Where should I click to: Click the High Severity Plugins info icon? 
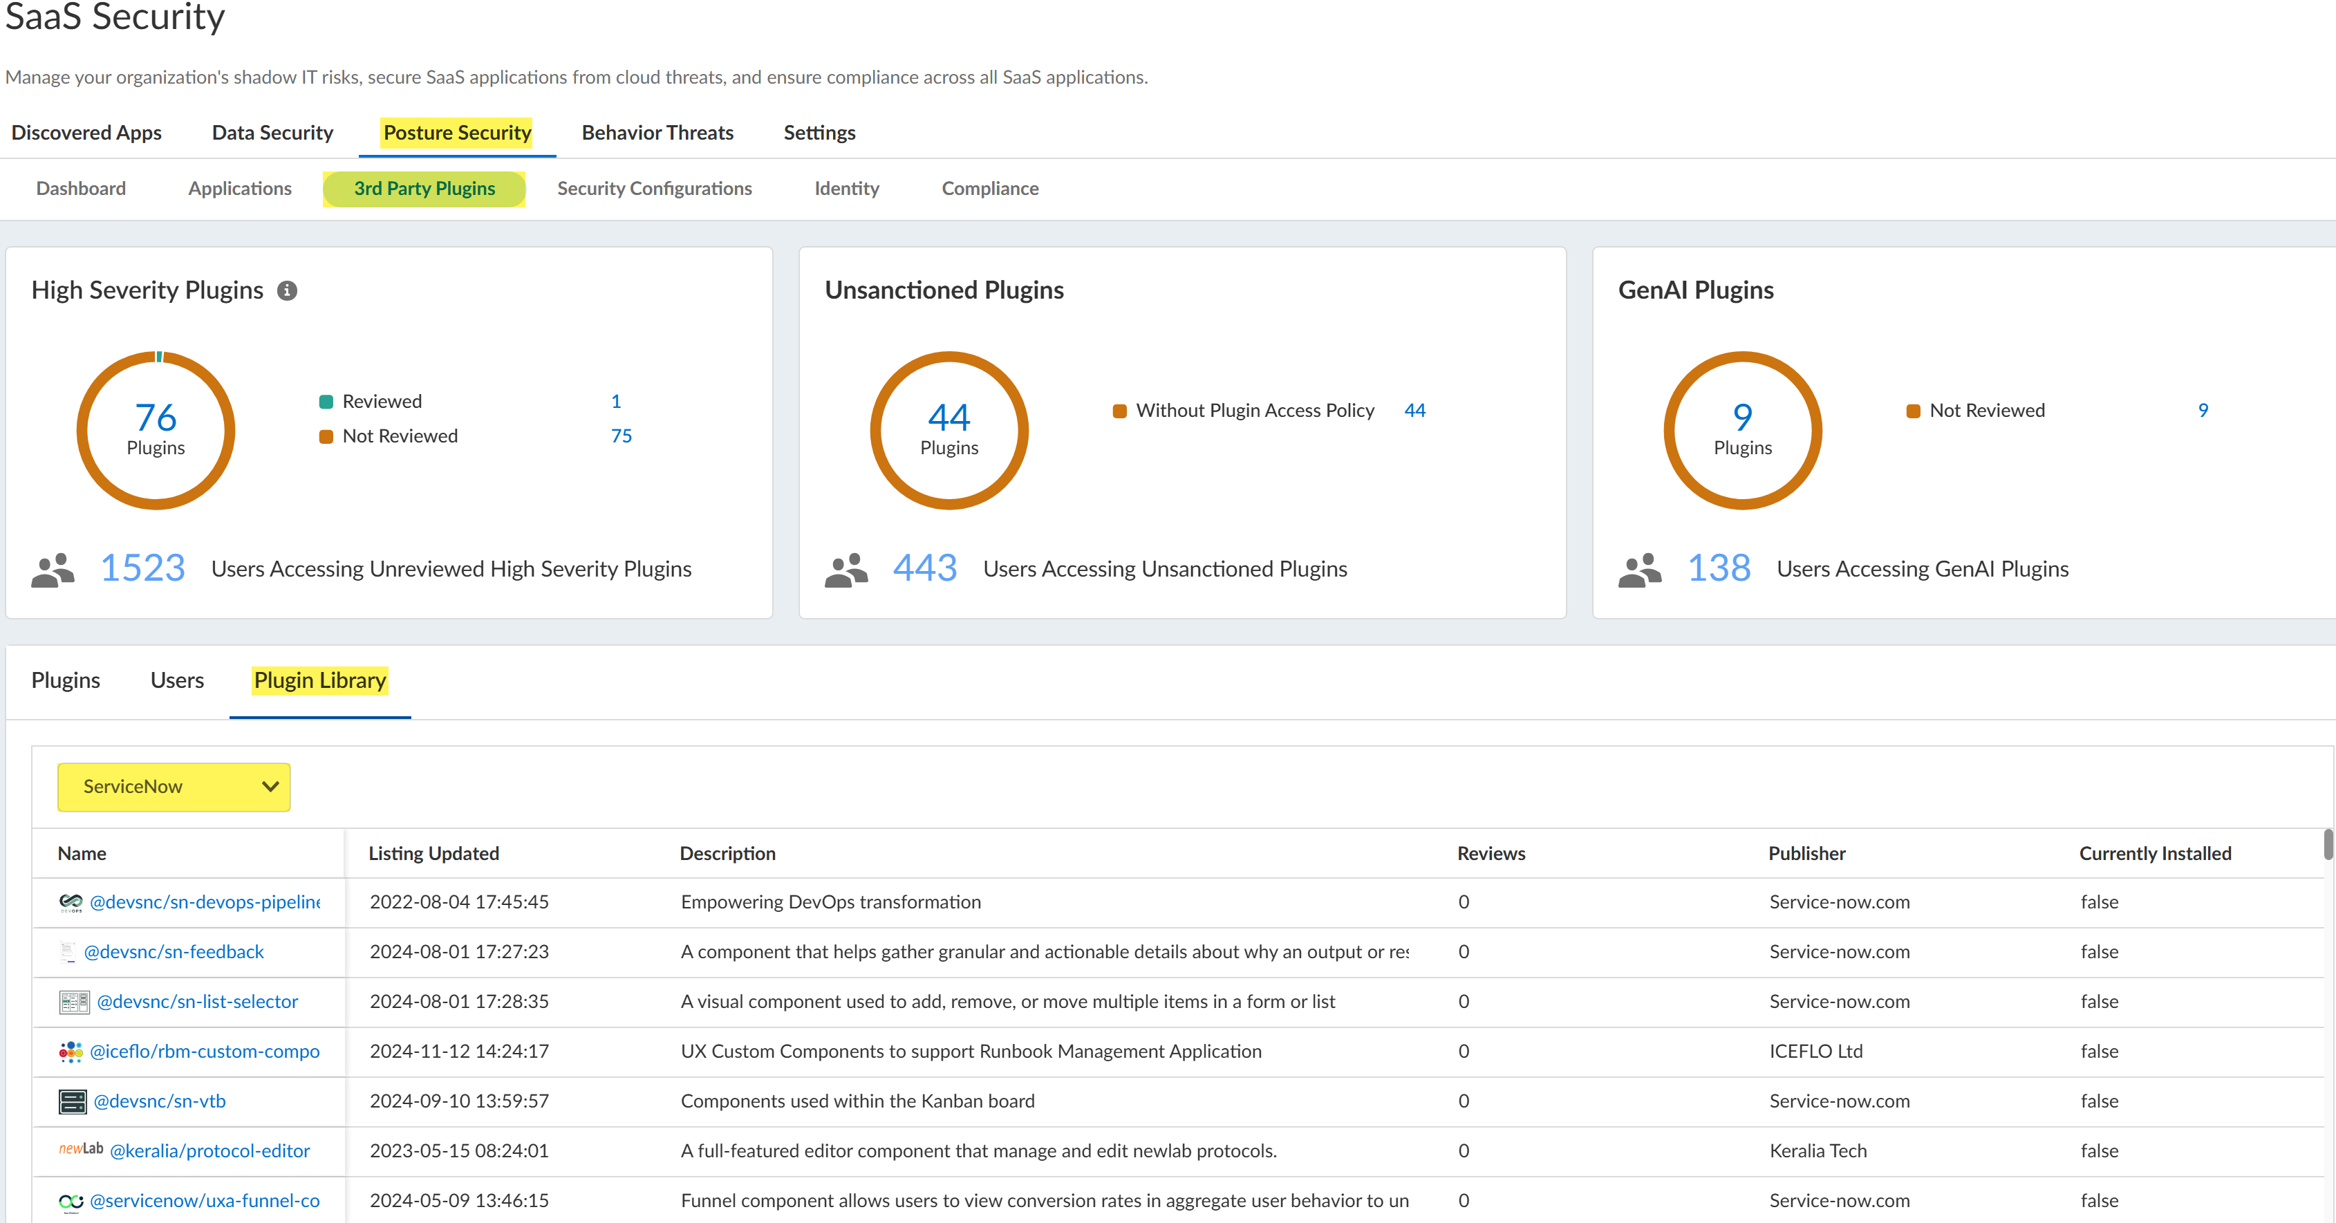pos(287,290)
